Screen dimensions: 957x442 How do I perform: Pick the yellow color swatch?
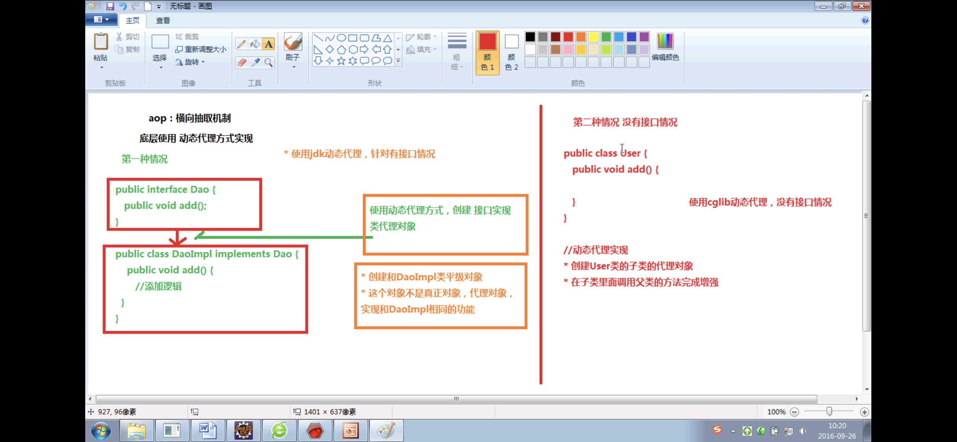pyautogui.click(x=593, y=37)
